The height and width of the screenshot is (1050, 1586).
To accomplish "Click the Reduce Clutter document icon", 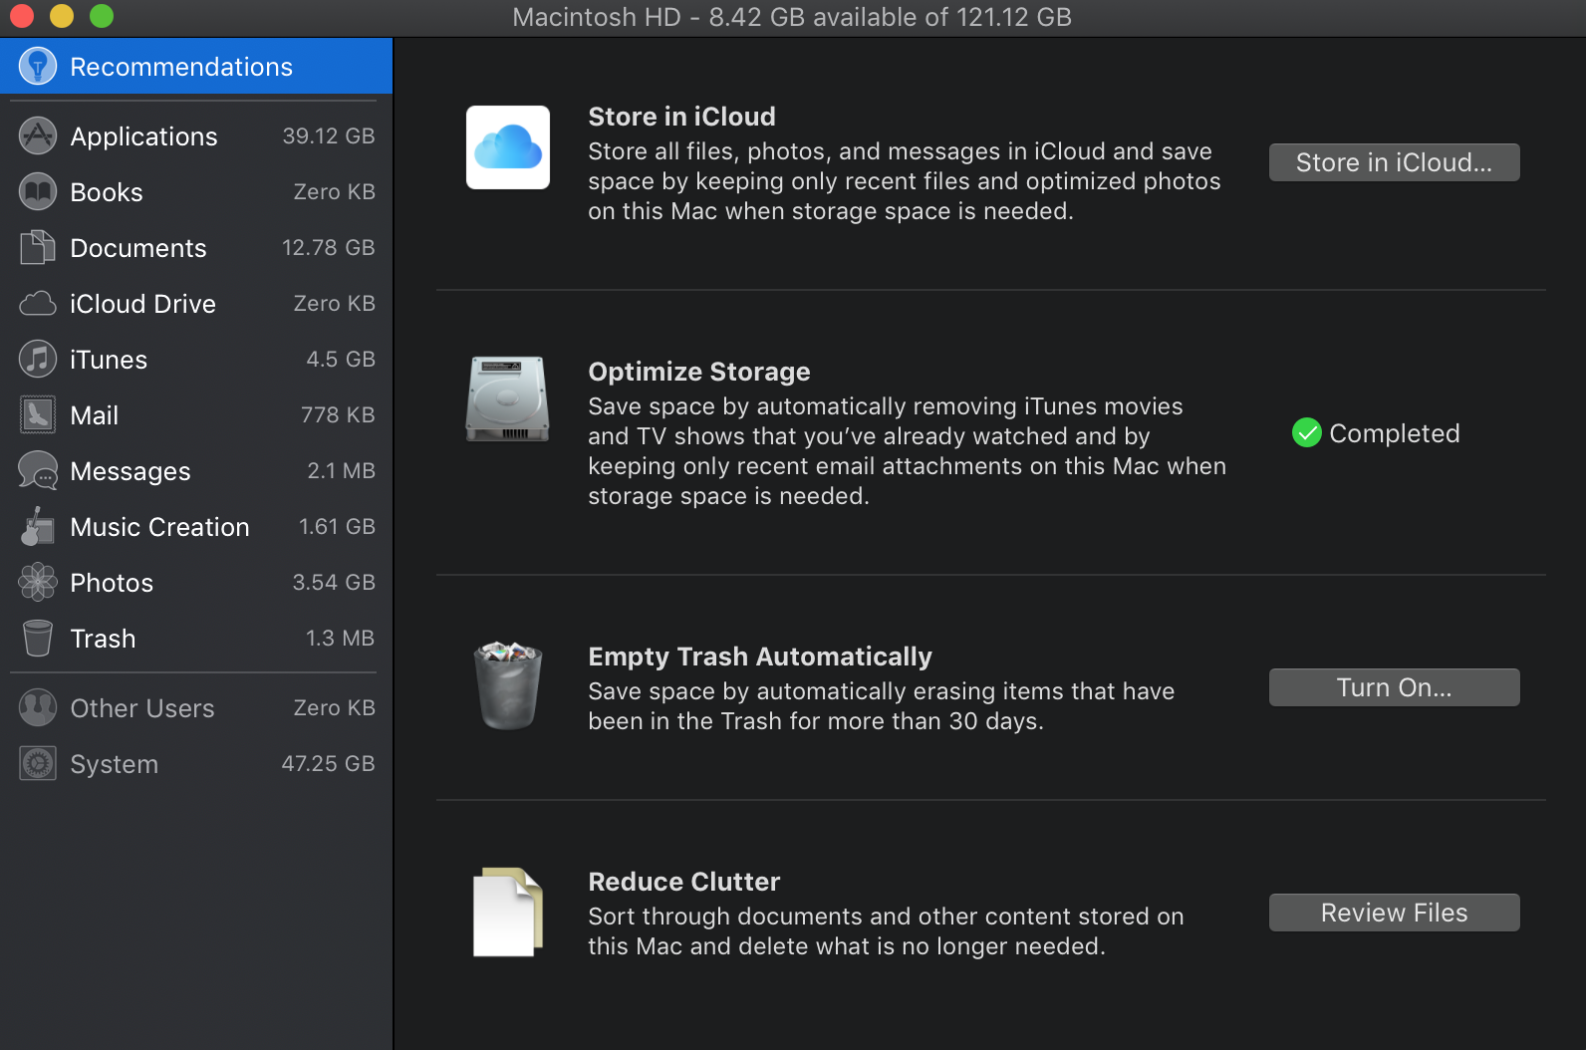I will pos(508,913).
